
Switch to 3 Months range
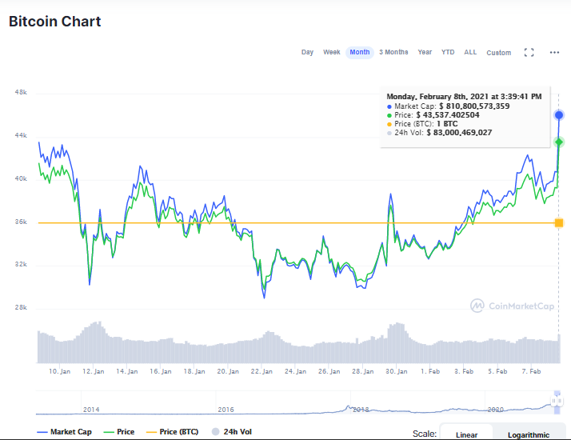click(x=393, y=53)
